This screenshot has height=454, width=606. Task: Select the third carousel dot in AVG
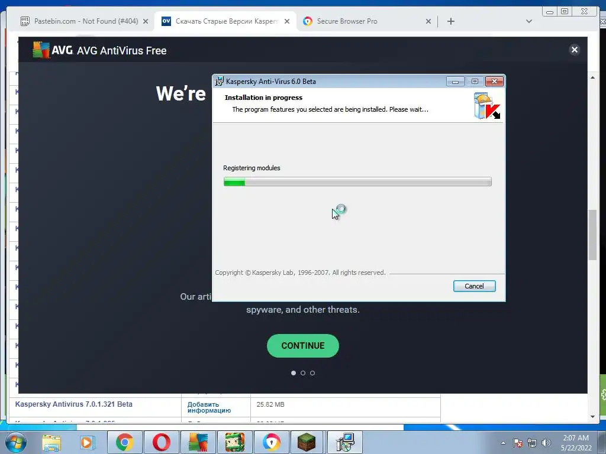click(x=312, y=373)
